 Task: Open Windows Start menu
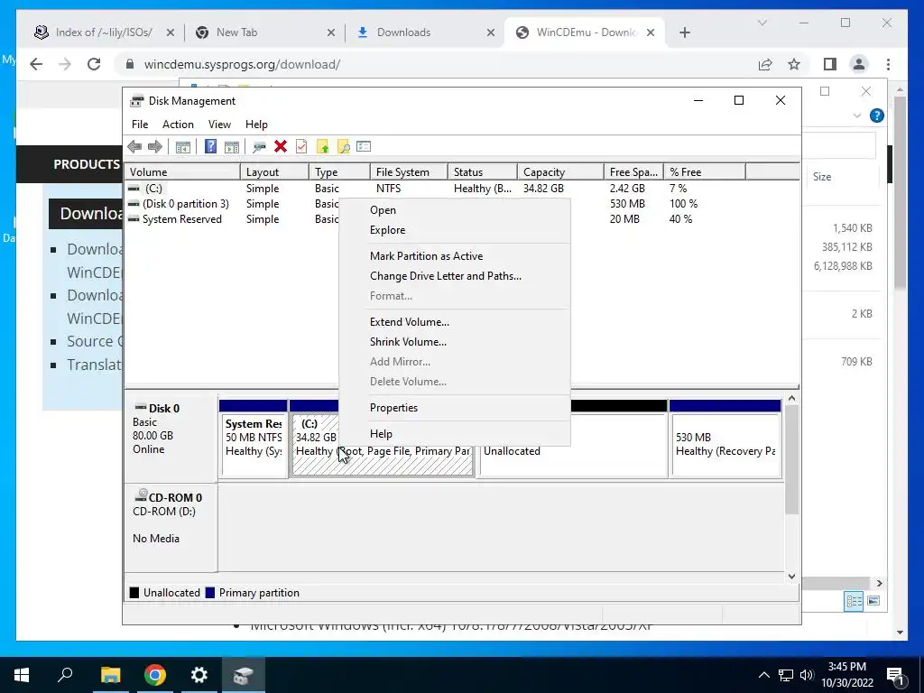(x=22, y=675)
